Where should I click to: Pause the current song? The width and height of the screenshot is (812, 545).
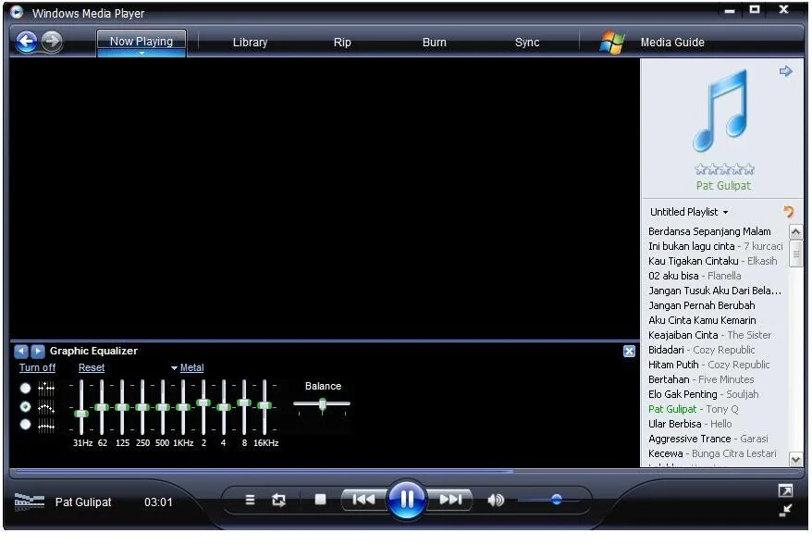click(x=407, y=499)
